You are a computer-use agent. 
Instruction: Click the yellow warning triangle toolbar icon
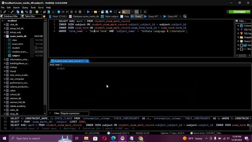click(124, 12)
